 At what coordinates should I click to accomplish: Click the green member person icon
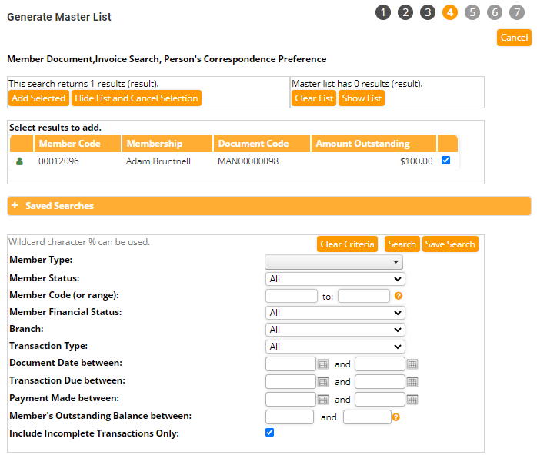click(20, 161)
